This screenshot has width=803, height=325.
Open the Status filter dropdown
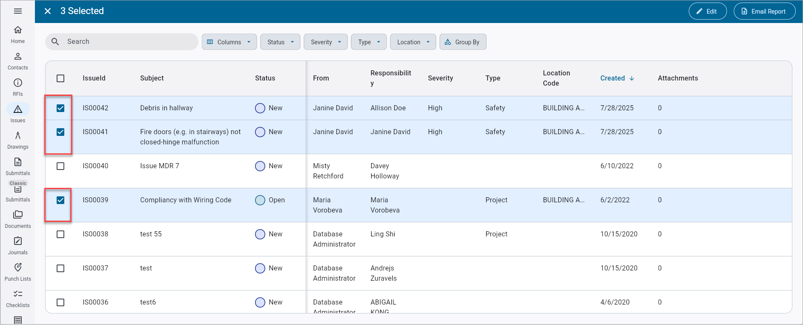[x=280, y=42]
